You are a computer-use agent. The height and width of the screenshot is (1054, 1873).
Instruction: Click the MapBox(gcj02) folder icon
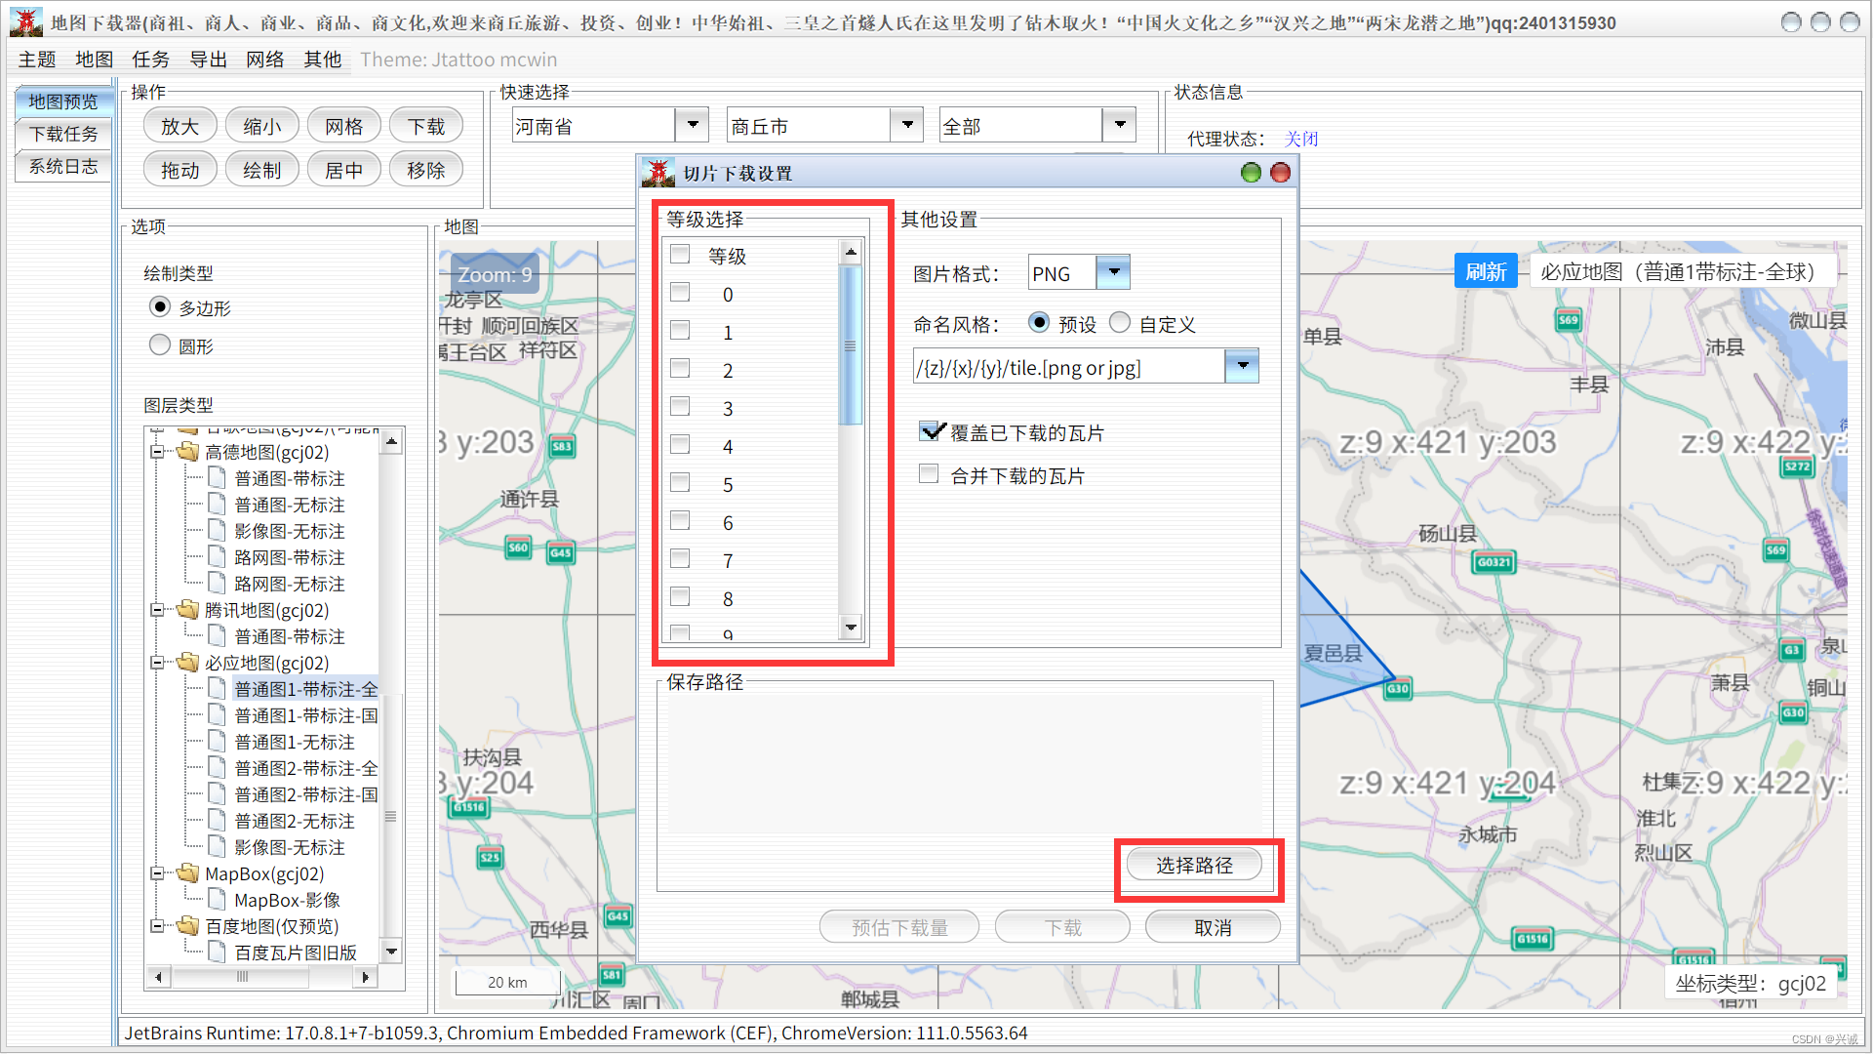coord(187,872)
